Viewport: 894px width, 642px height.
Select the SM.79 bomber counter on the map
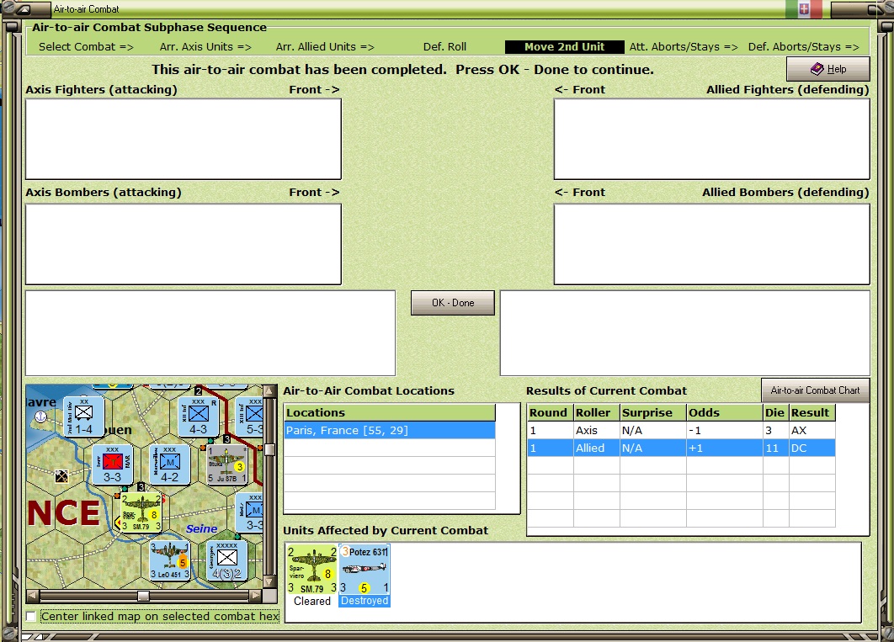[x=141, y=512]
